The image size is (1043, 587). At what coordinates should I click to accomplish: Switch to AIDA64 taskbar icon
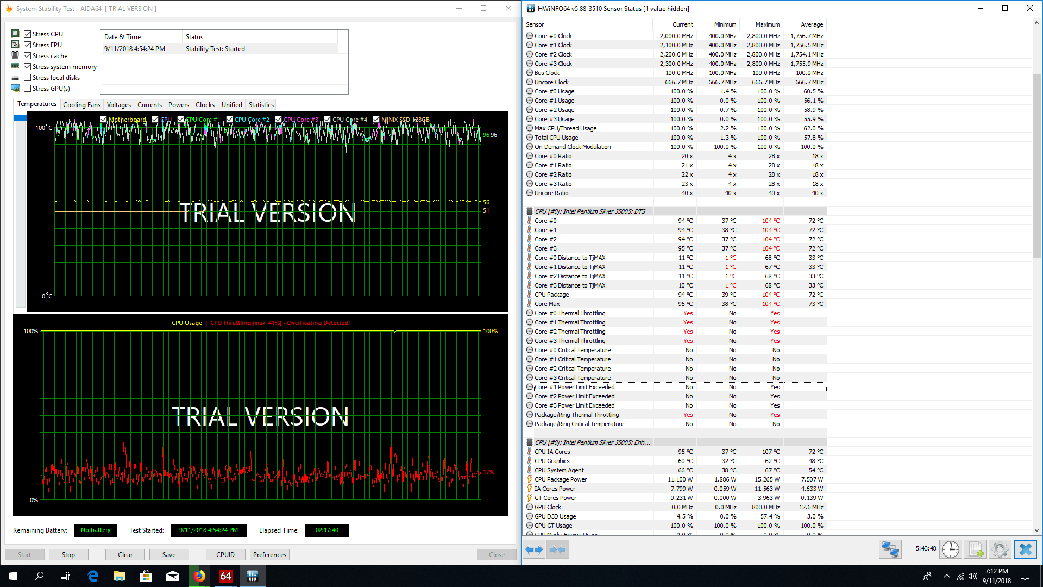click(x=226, y=576)
